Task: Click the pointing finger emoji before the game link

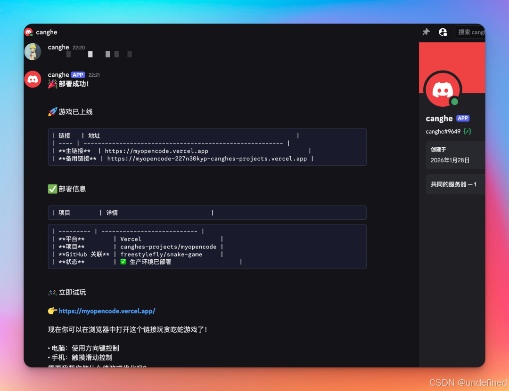Action: 53,311
